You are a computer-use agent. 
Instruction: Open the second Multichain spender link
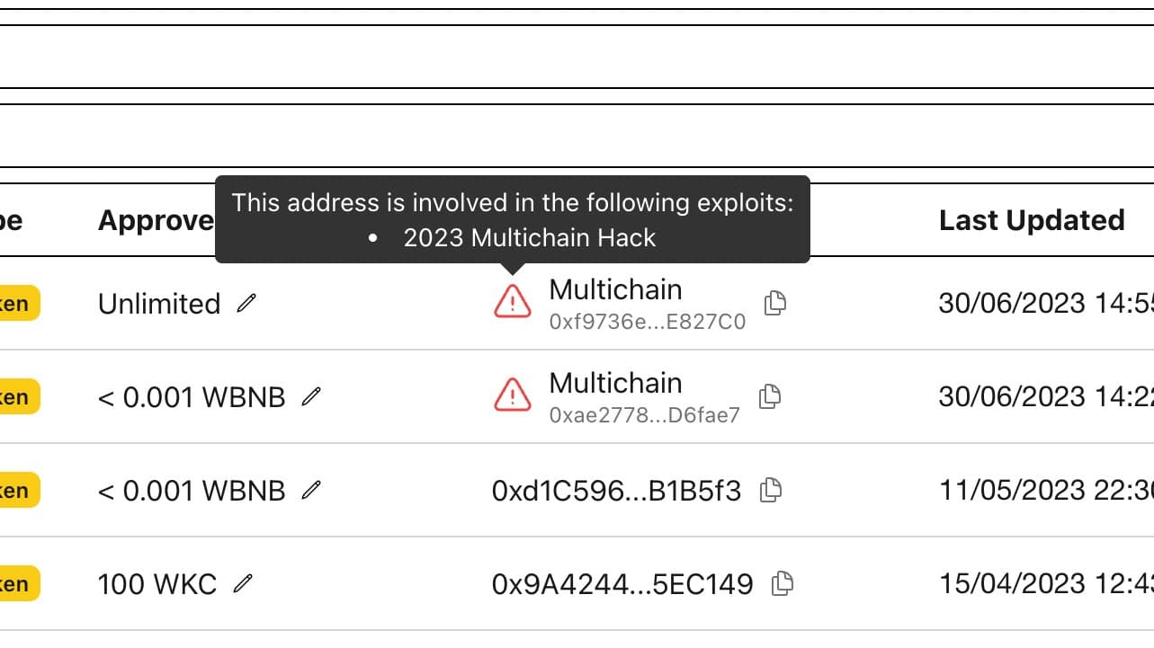[x=615, y=383]
